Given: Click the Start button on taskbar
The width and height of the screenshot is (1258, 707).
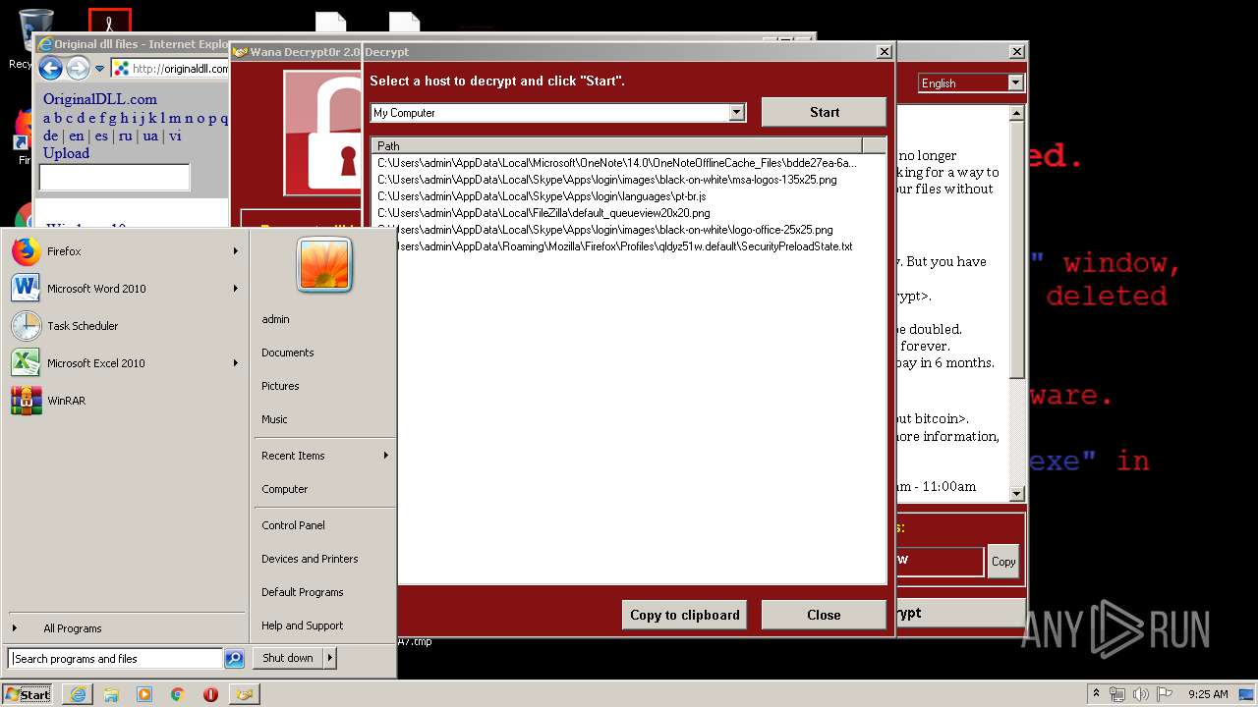Looking at the screenshot, I should (28, 694).
